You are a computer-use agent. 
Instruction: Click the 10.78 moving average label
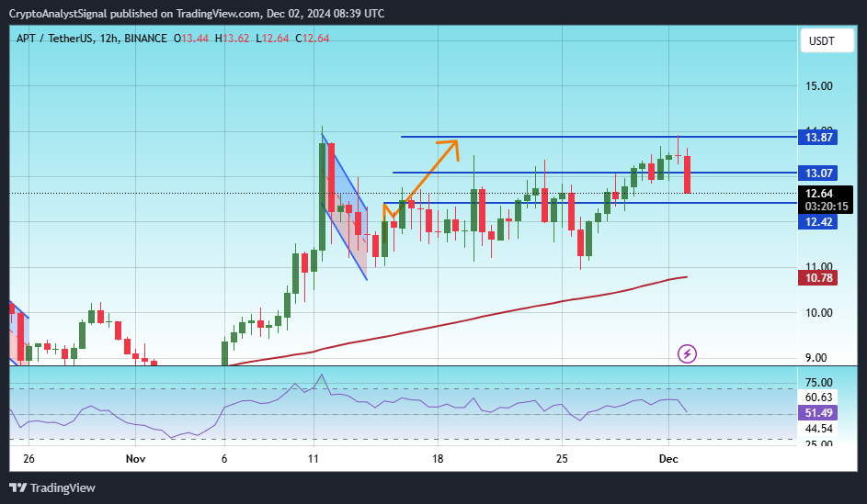[x=817, y=277]
